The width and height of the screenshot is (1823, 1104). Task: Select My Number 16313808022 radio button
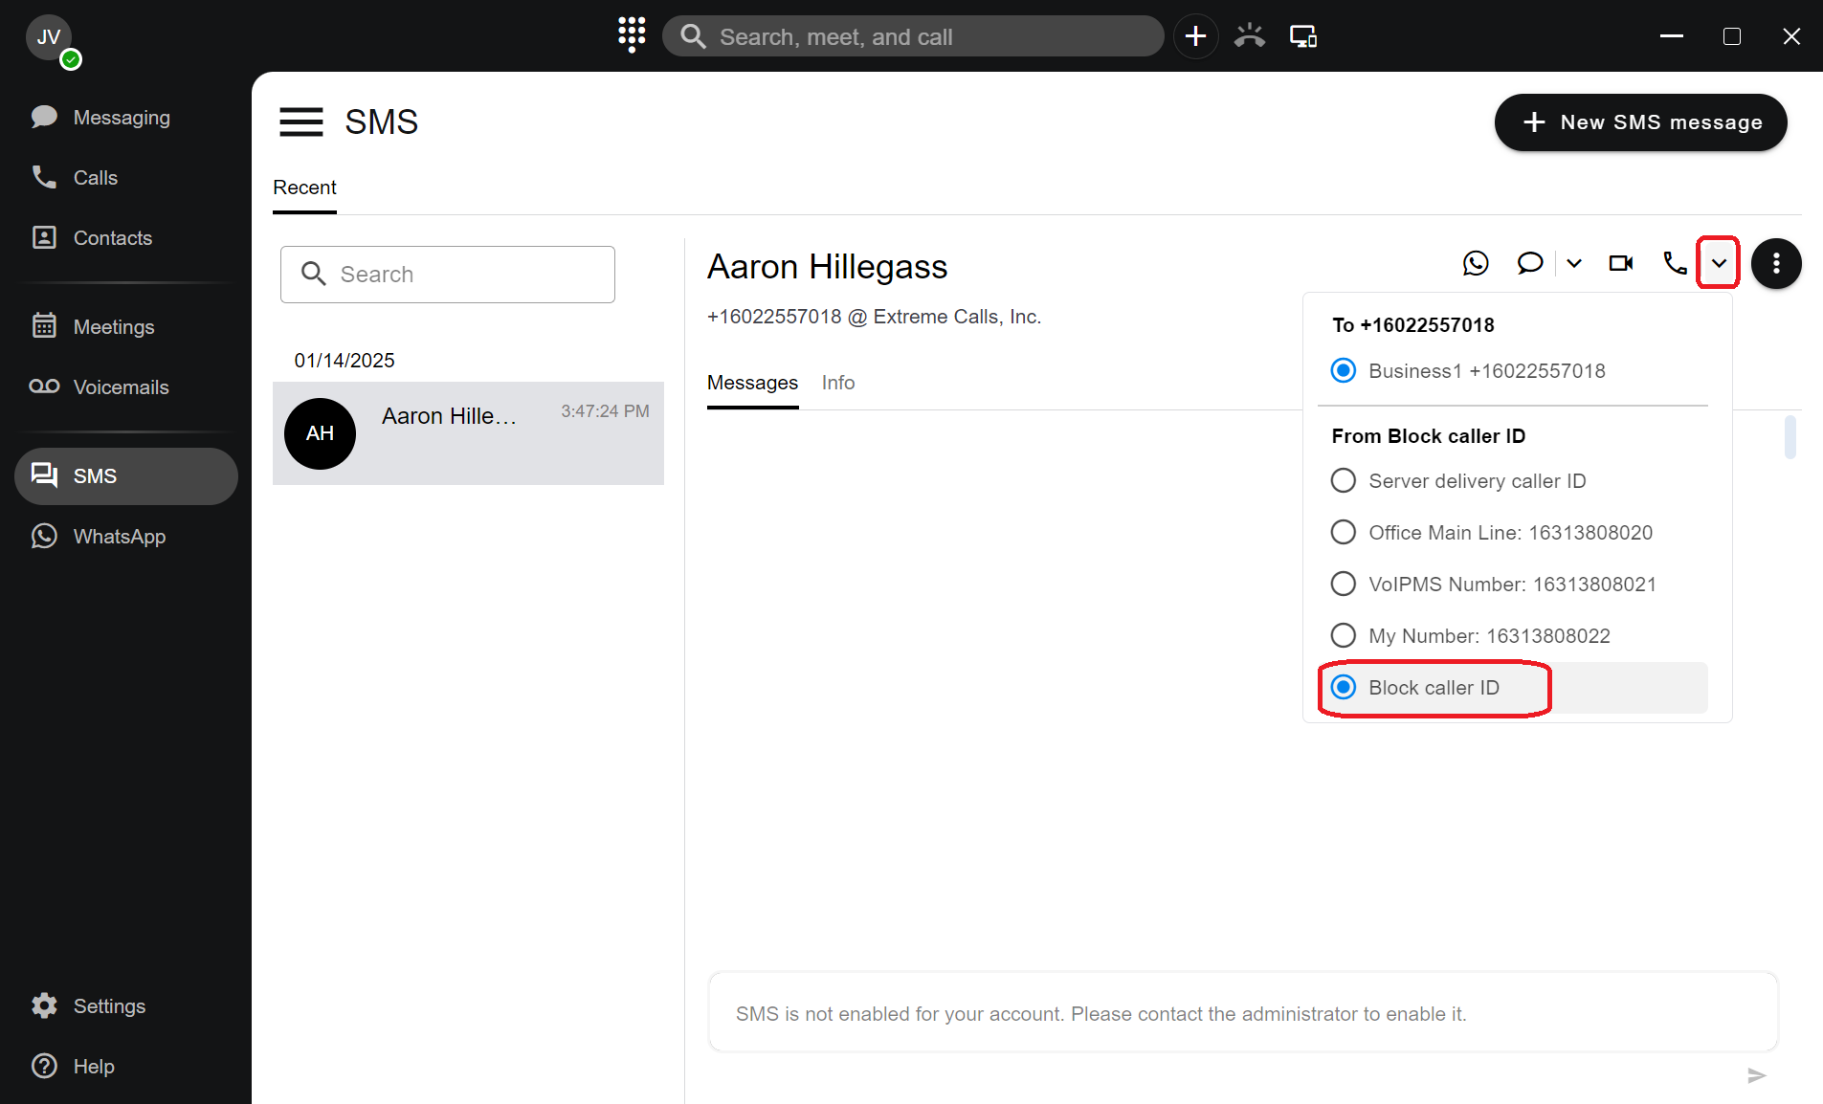(x=1344, y=635)
